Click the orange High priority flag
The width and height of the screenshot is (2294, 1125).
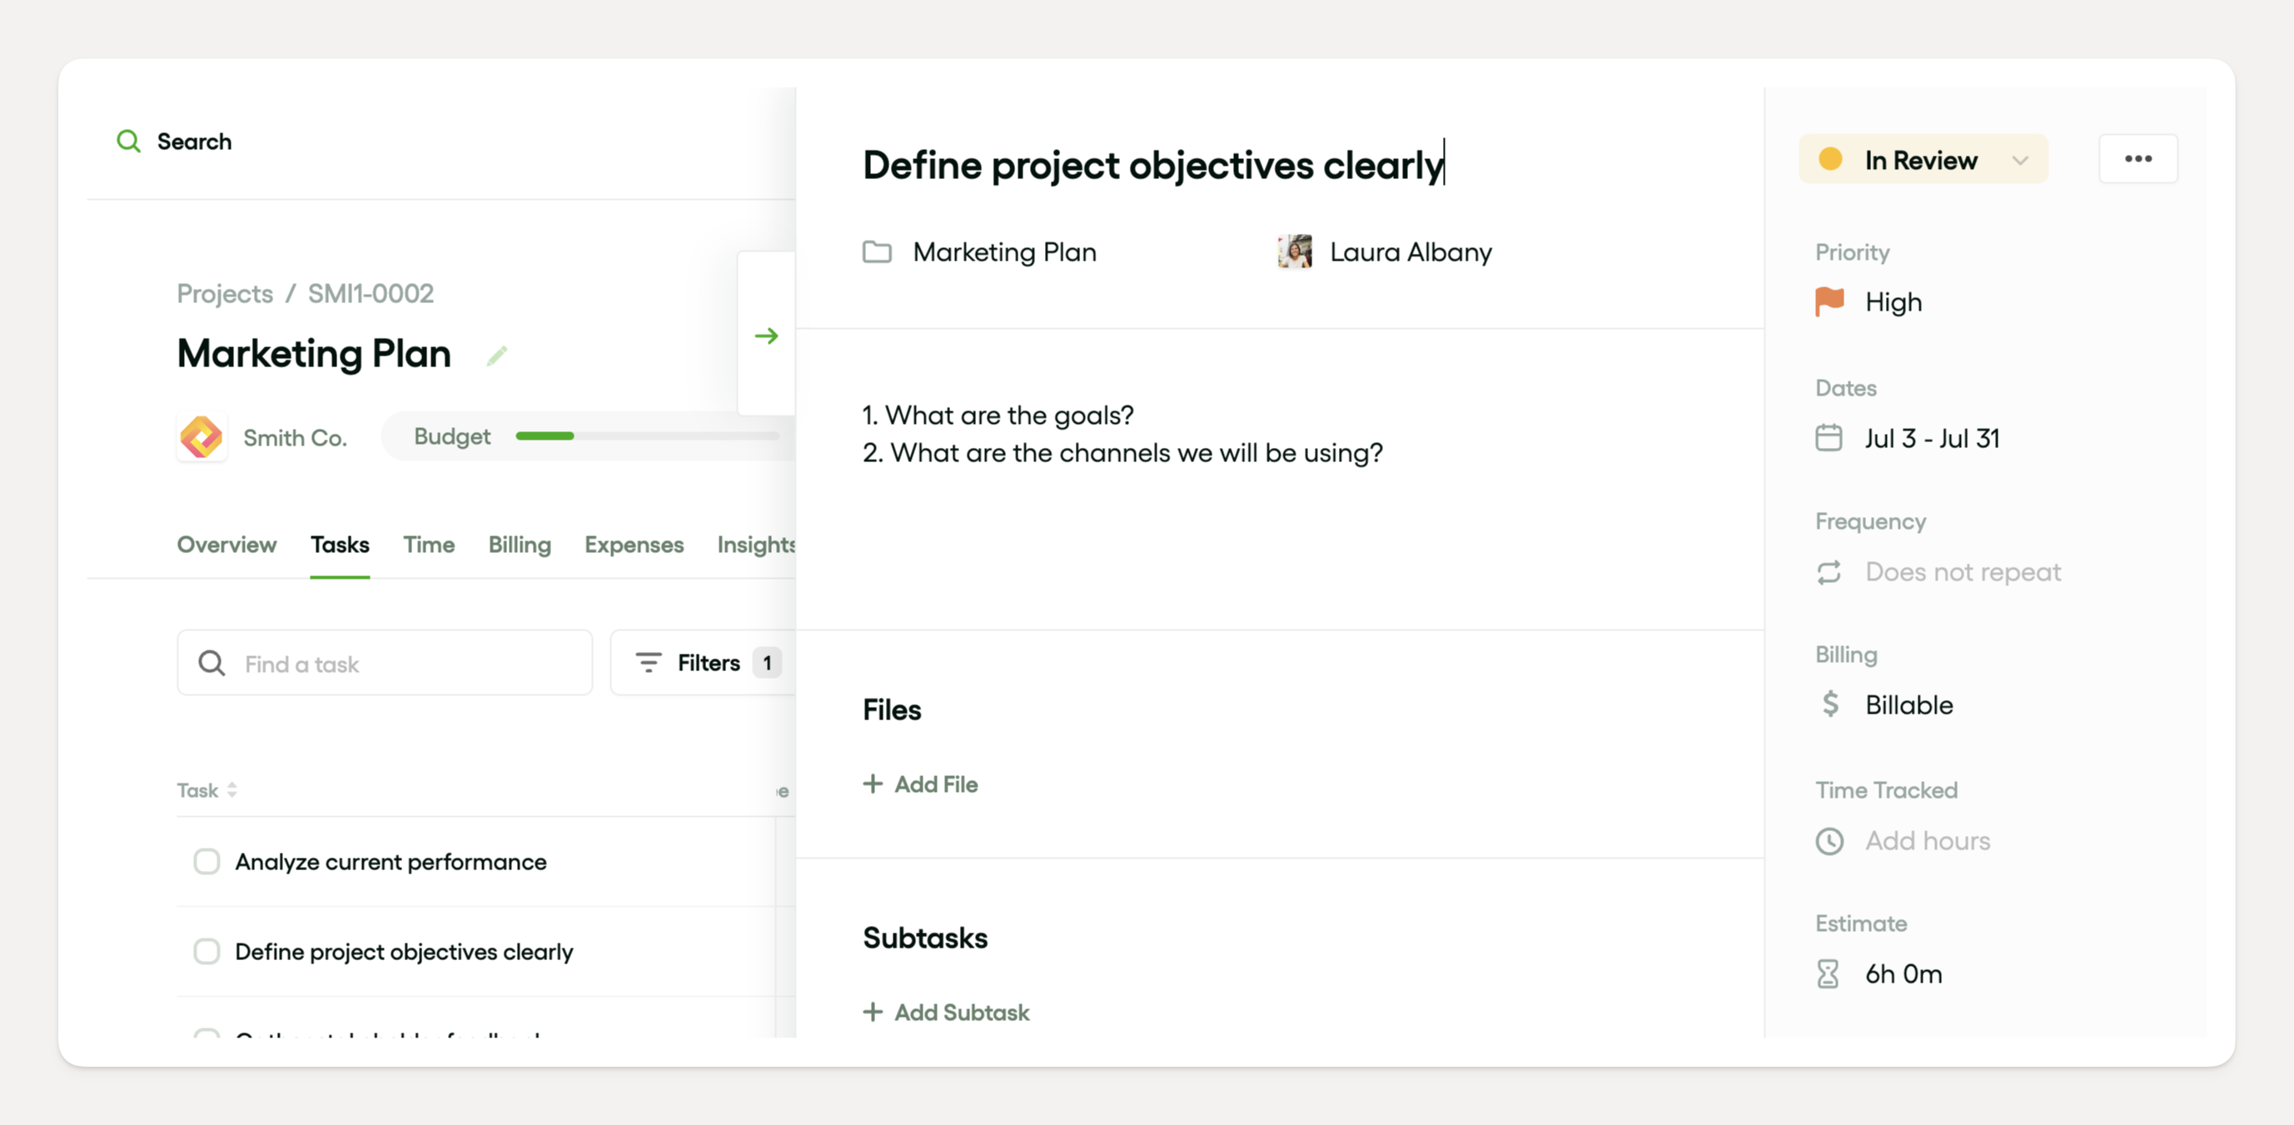click(1829, 302)
